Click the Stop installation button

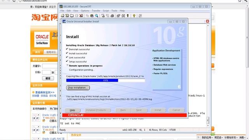[78, 87]
